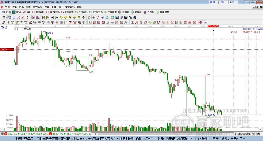Viewport: 263px width, 141px height.
Task: Expand the candlestick type dropdown arrow
Action: (x=30, y=17)
